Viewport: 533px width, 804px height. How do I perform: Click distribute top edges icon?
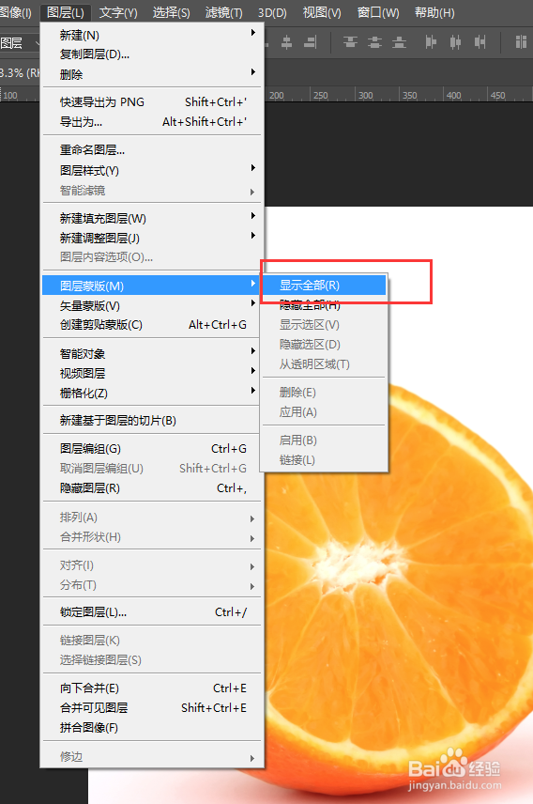(x=350, y=42)
